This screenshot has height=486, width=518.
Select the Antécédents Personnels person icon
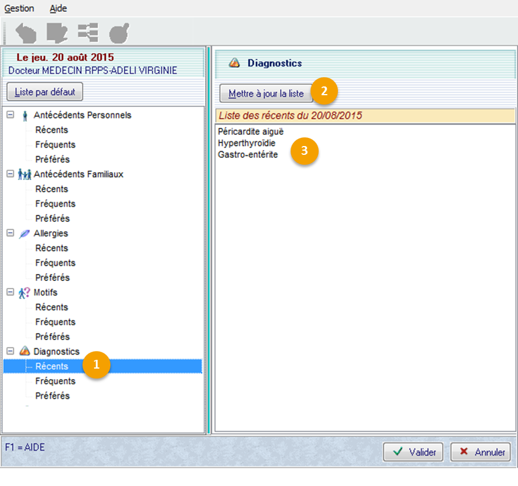pos(25,116)
